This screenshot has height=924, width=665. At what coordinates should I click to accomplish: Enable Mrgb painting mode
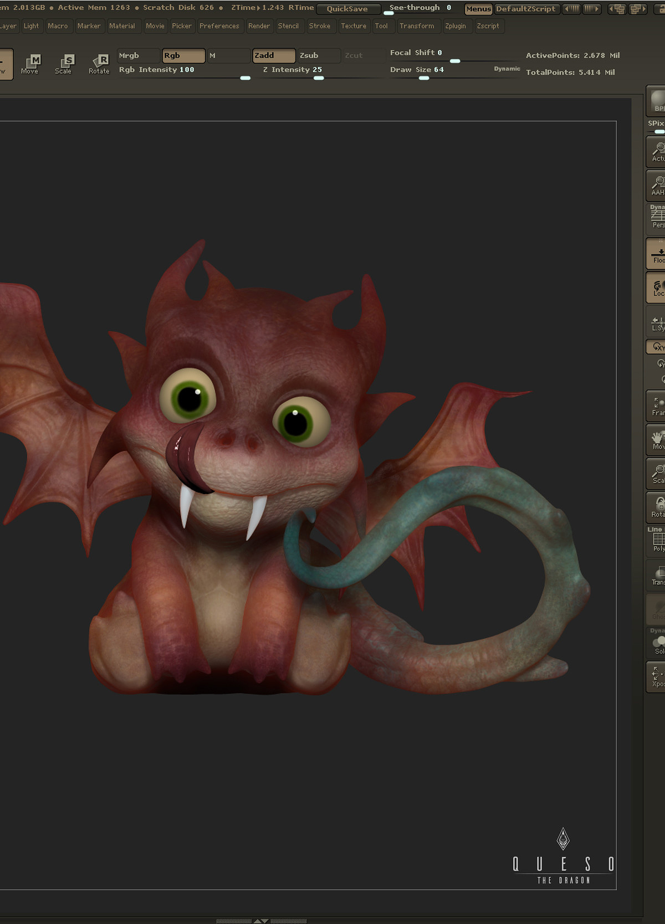click(x=139, y=55)
